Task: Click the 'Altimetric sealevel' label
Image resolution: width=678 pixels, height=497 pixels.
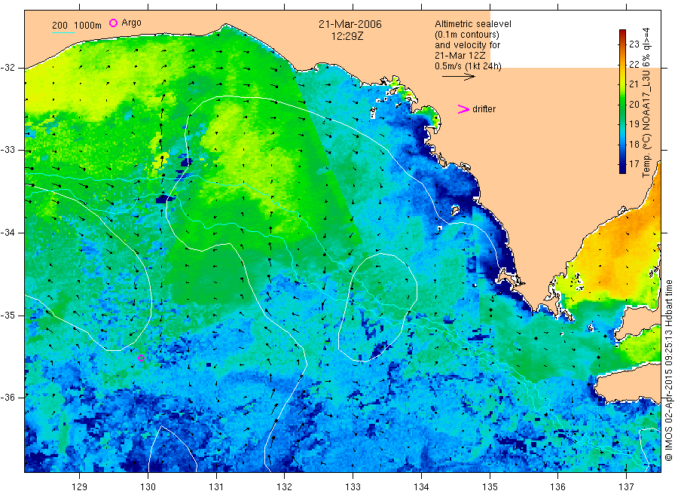Action: (473, 24)
